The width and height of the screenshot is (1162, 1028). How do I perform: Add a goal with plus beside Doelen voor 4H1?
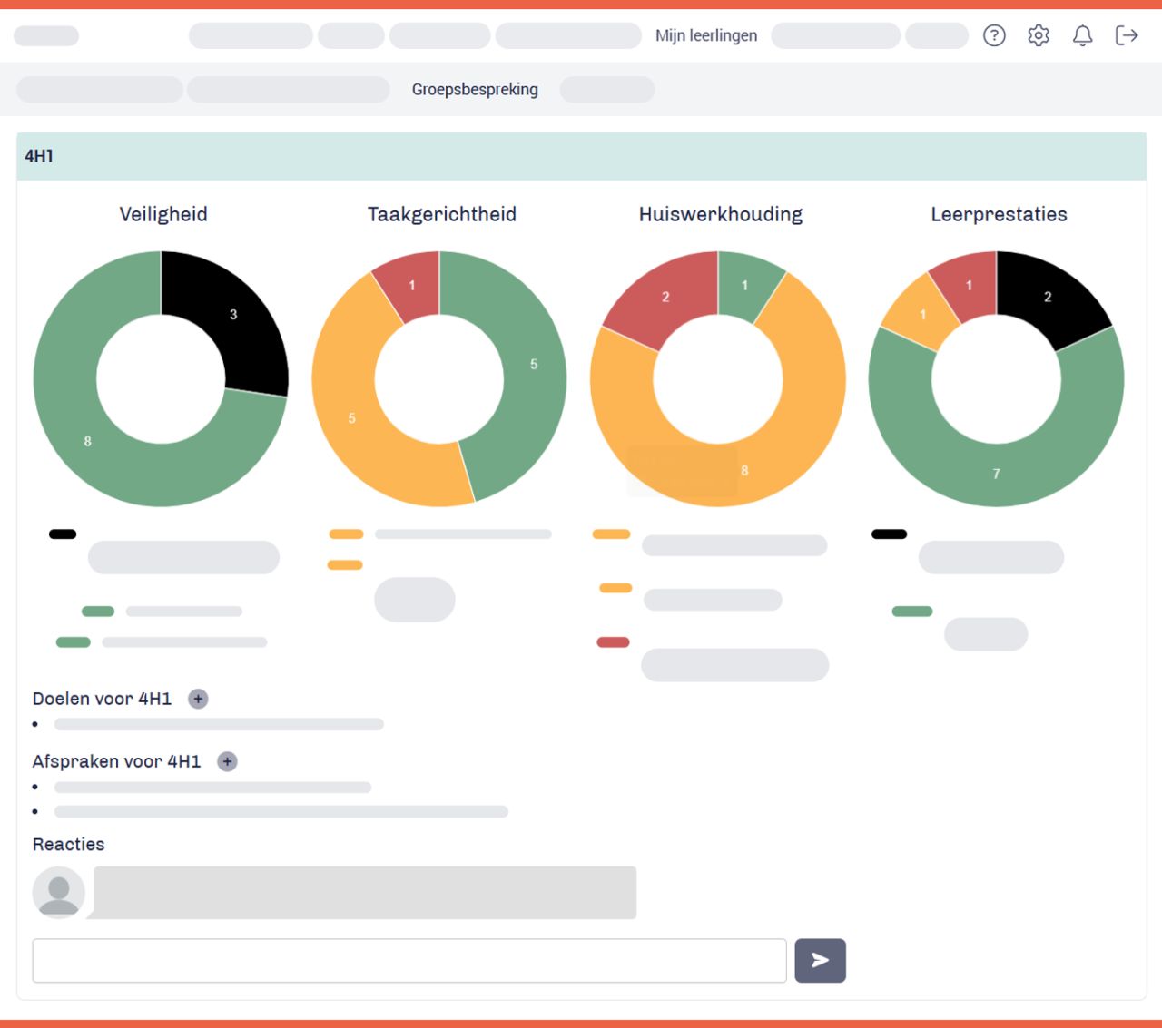(x=198, y=699)
